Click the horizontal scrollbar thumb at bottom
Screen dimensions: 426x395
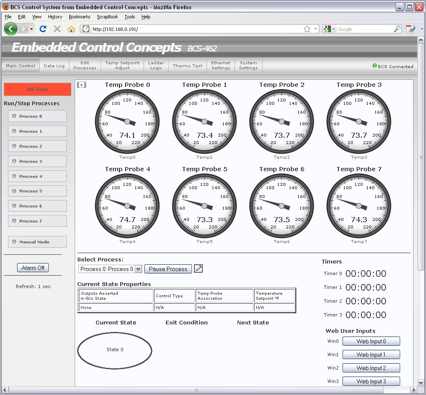coord(196,390)
